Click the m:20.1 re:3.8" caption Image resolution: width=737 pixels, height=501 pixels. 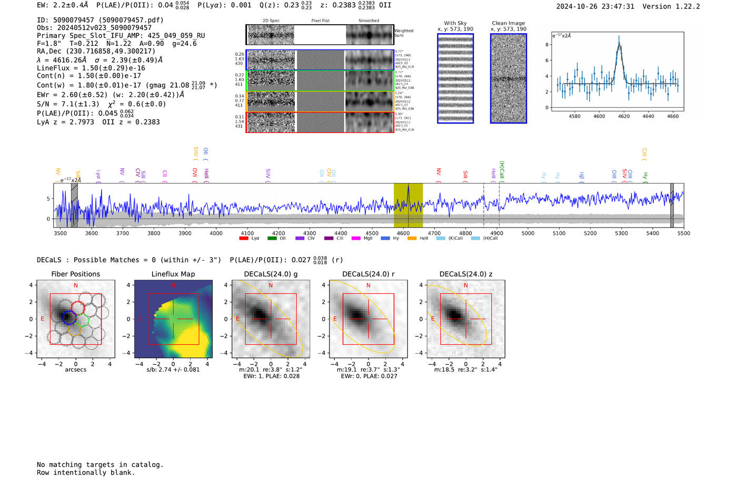click(x=271, y=369)
